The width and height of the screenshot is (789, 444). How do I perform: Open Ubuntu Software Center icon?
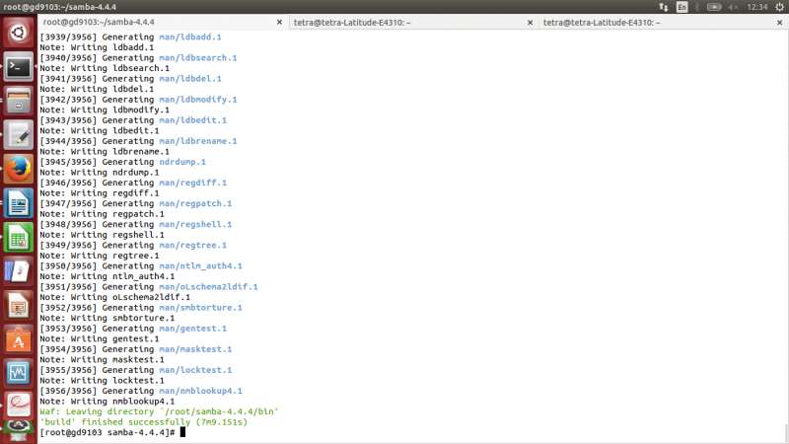pyautogui.click(x=18, y=340)
